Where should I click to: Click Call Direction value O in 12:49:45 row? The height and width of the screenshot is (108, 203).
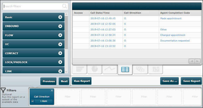coord(125,18)
